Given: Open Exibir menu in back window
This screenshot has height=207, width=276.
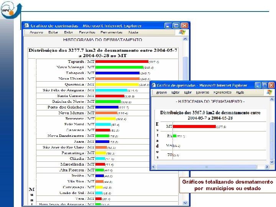Looking at the screenshot, I should point(69,32).
